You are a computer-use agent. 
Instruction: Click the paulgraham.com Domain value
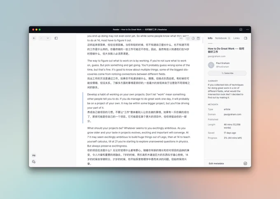click(233, 114)
